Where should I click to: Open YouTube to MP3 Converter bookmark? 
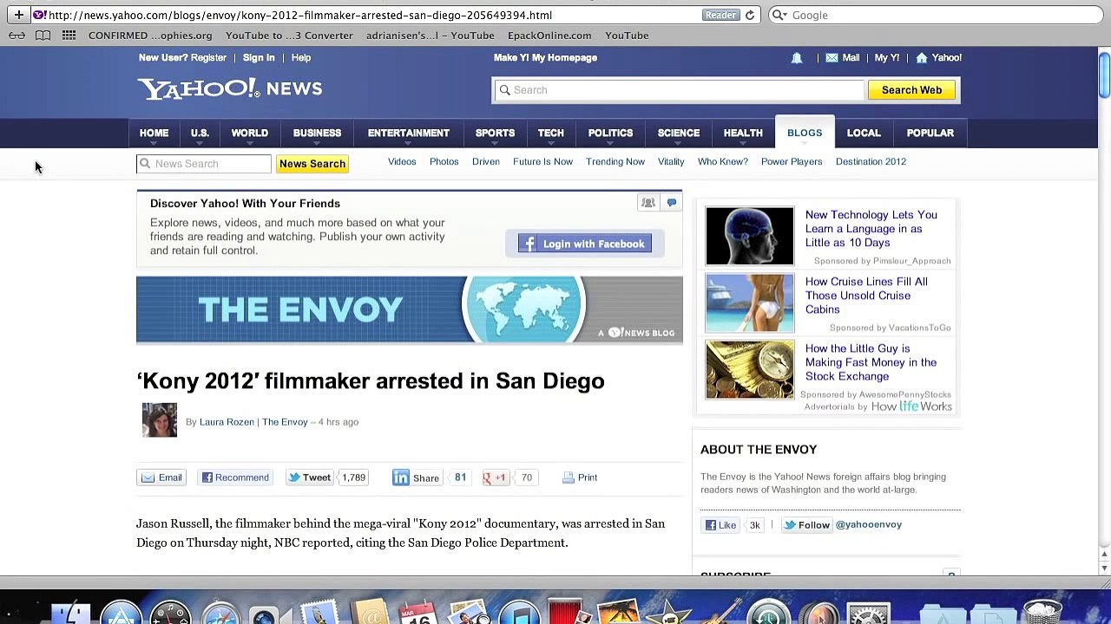pyautogui.click(x=289, y=36)
